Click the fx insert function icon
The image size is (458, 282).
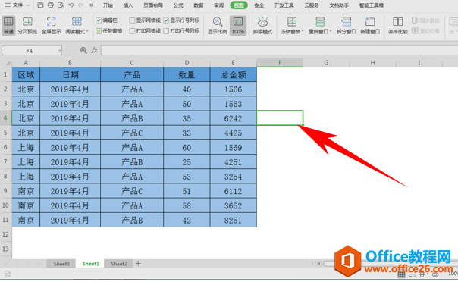(94, 50)
